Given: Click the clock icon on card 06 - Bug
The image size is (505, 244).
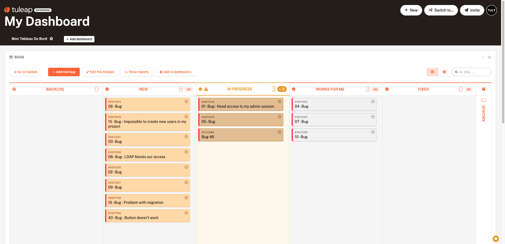Looking at the screenshot, I should point(186,102).
